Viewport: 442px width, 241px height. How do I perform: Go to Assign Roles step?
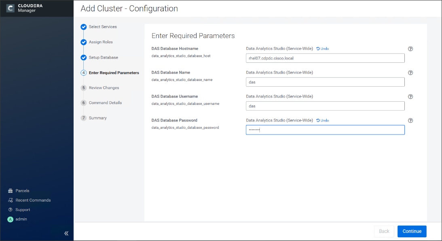101,42
